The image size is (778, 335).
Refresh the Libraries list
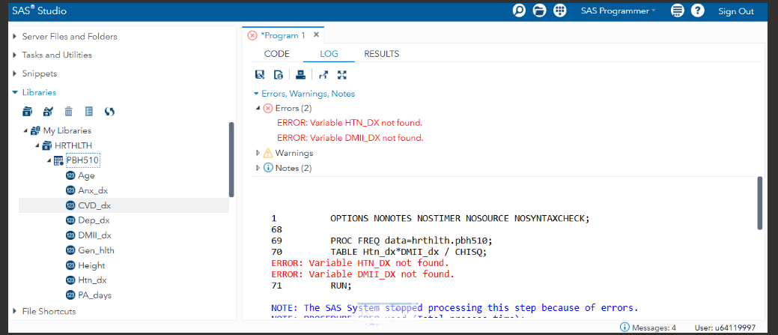pyautogui.click(x=109, y=112)
